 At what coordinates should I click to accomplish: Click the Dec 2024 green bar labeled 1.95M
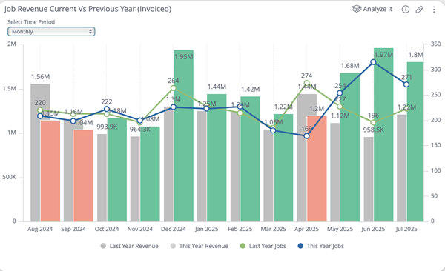click(x=184, y=135)
